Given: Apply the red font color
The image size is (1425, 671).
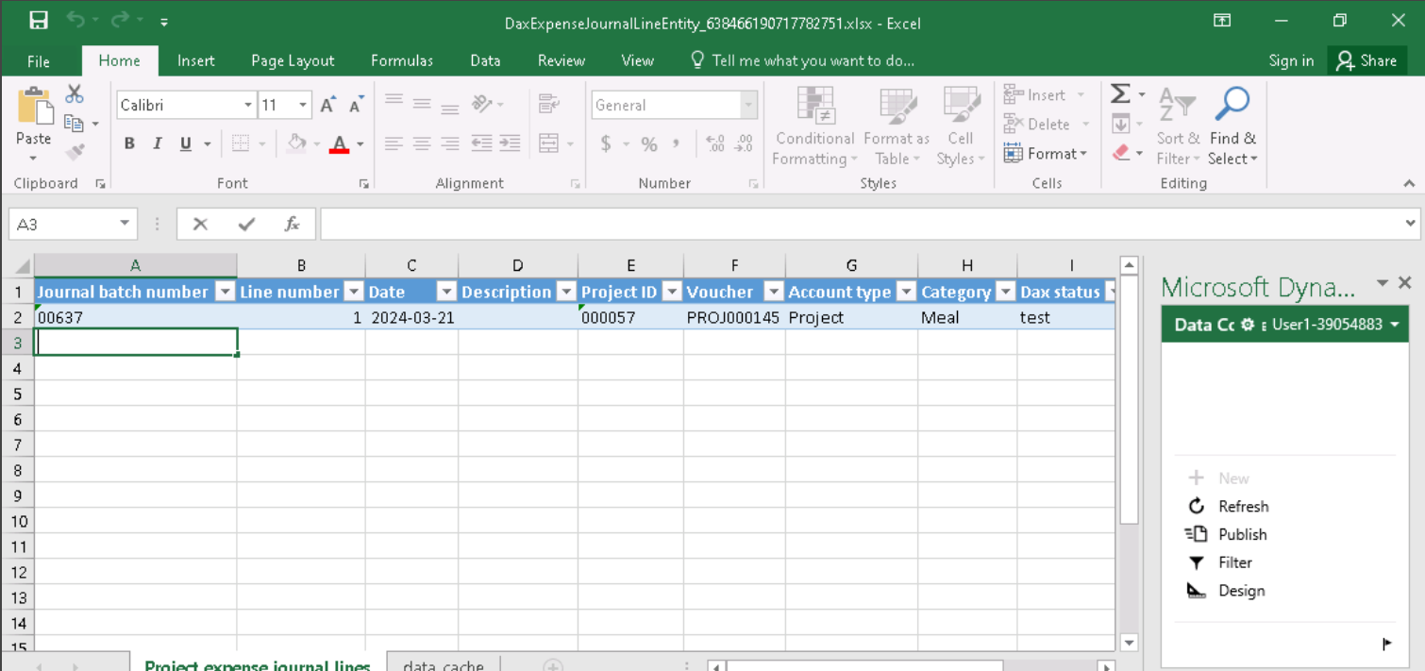Looking at the screenshot, I should click(340, 143).
